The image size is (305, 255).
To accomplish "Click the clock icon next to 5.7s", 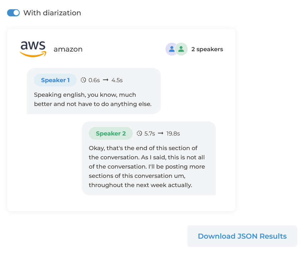I will (x=139, y=133).
